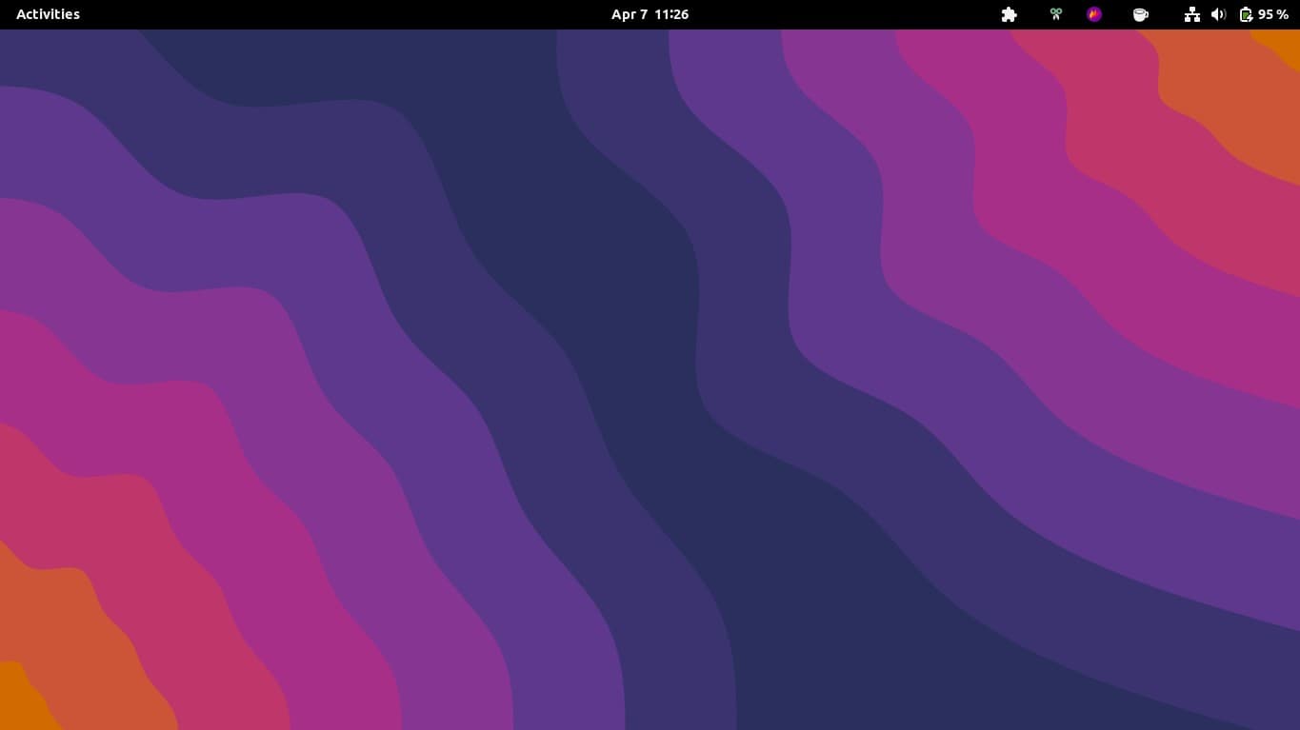Click the charging battery icon
This screenshot has width=1300, height=730.
coord(1246,14)
